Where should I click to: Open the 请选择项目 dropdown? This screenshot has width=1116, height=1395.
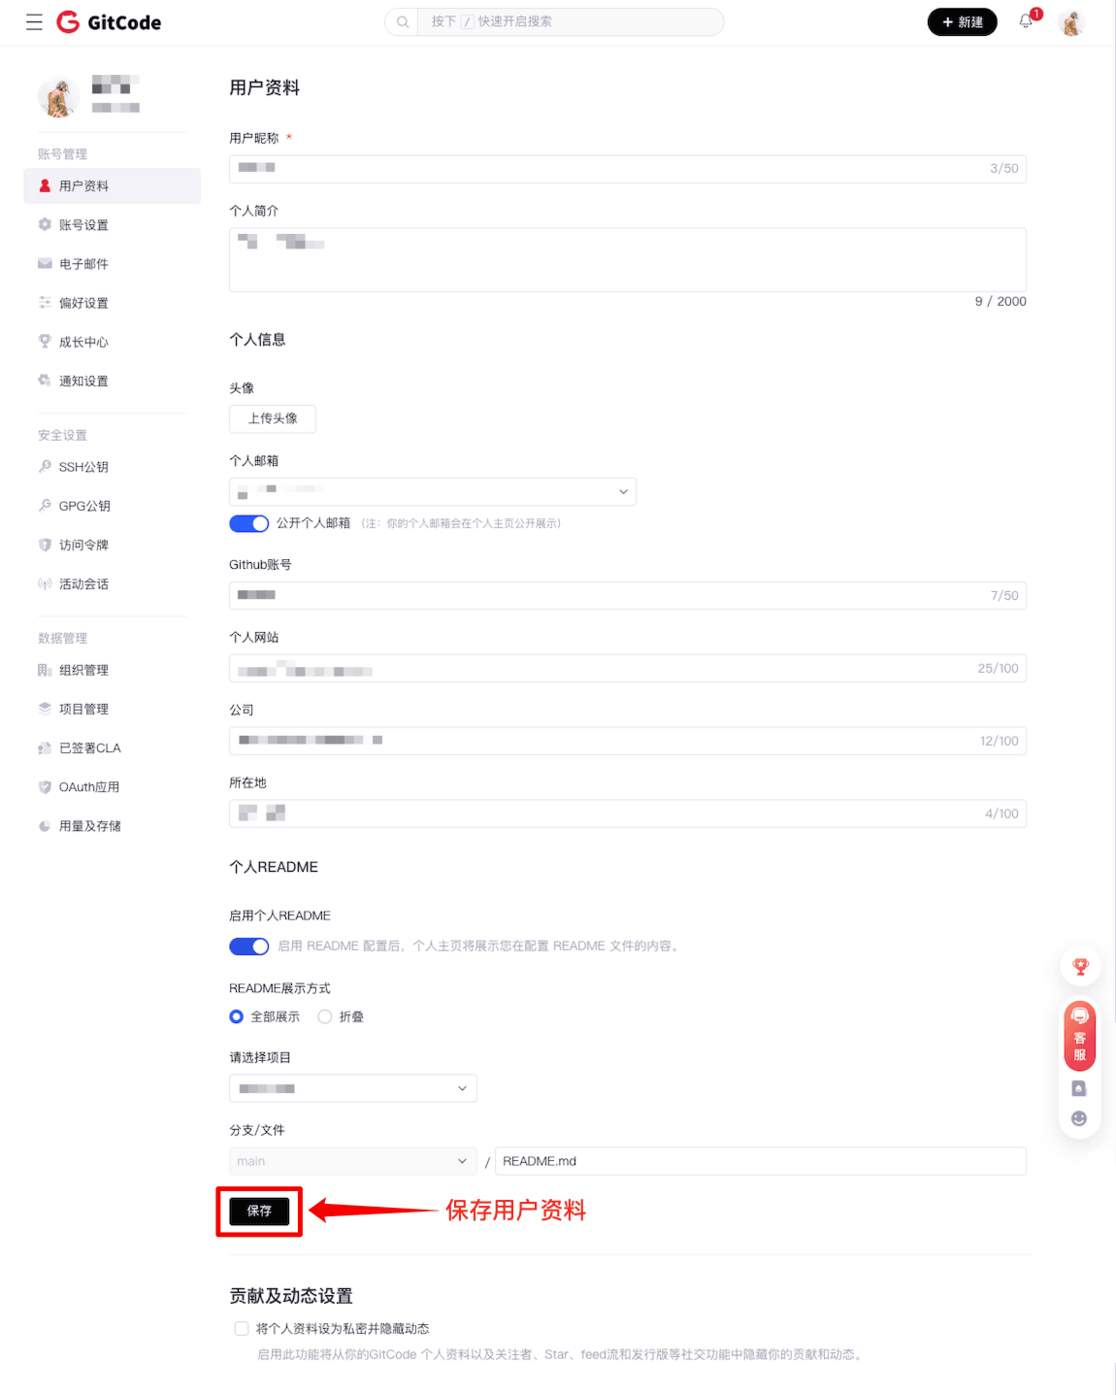[x=353, y=1088]
